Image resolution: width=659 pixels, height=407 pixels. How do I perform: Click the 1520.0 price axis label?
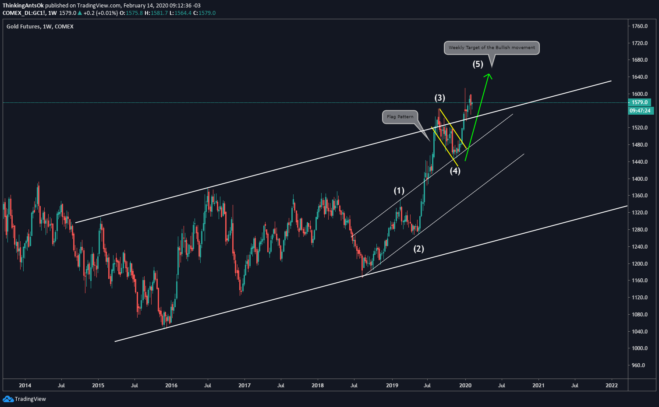(640, 128)
